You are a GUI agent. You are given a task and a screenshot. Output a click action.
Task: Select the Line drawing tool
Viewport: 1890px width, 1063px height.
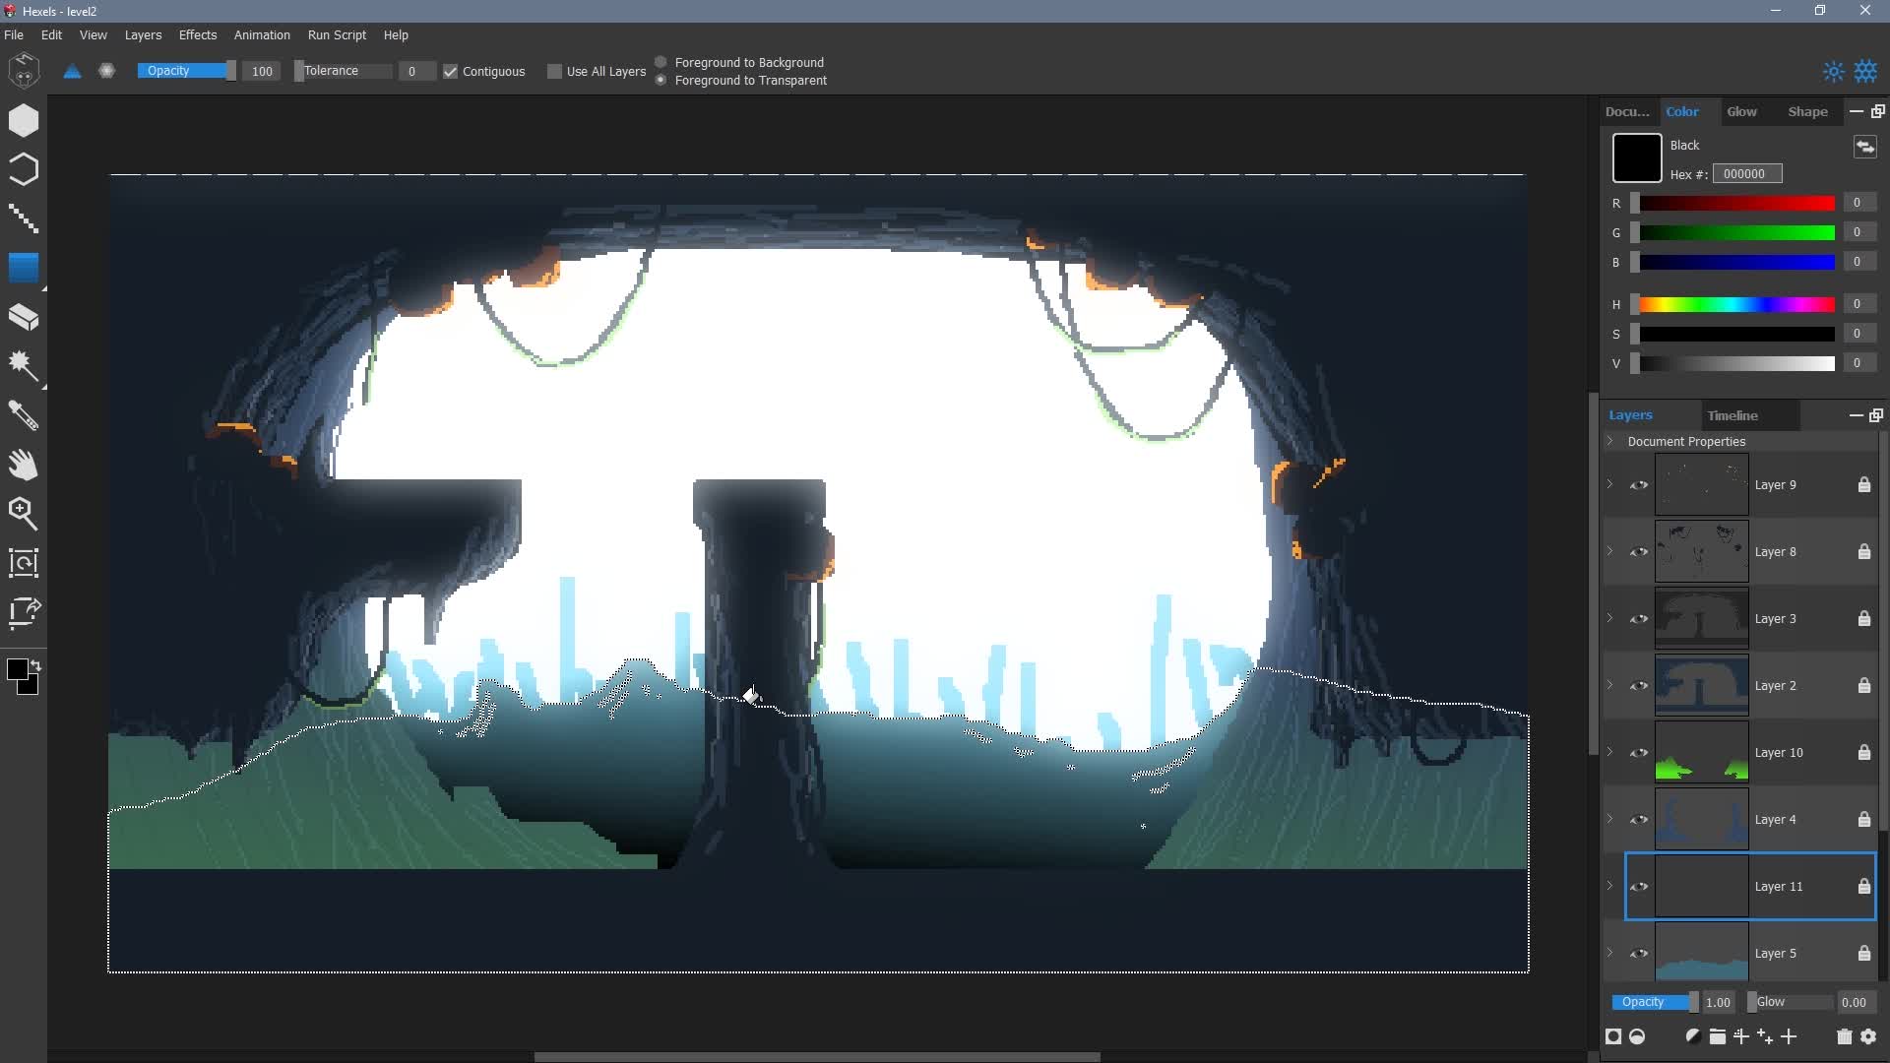click(24, 219)
